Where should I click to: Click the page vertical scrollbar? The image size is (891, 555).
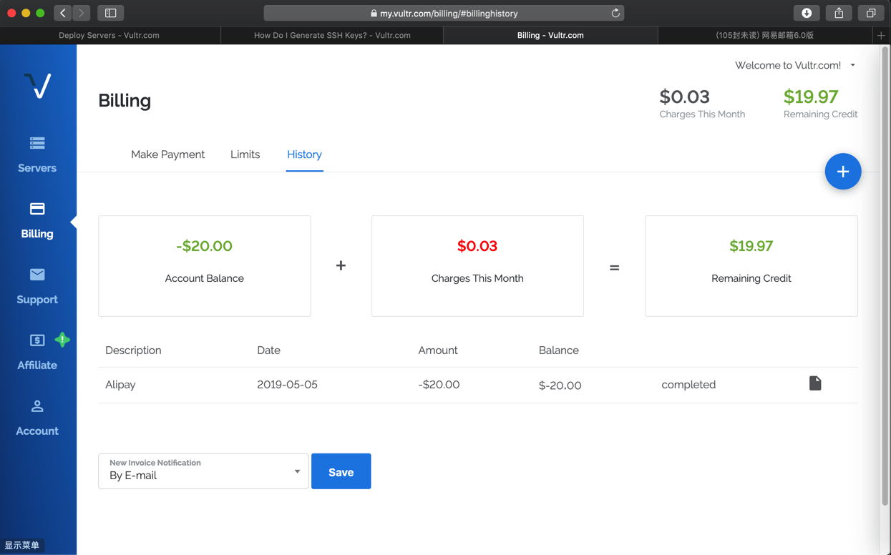coord(885,275)
